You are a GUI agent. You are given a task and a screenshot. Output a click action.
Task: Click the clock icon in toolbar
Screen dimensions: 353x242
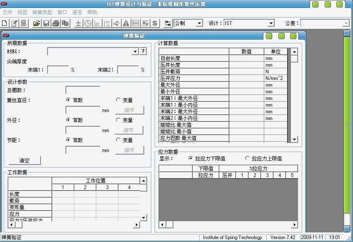click(88, 23)
